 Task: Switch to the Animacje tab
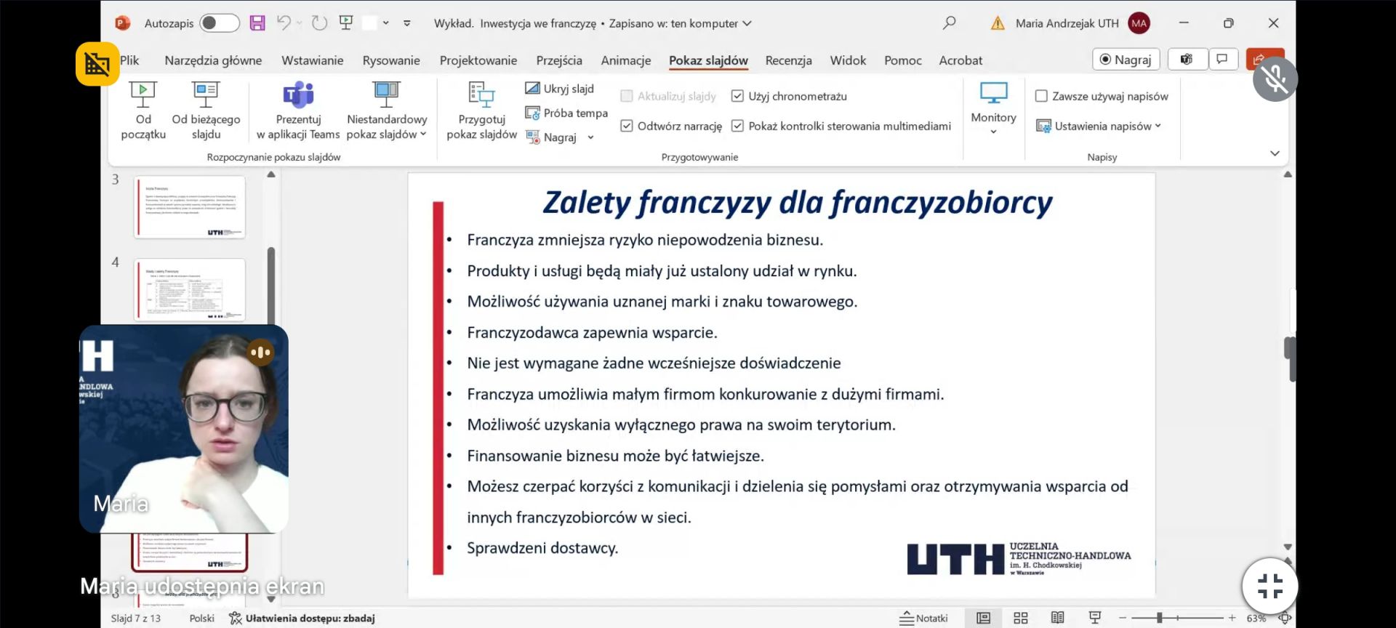[626, 60]
